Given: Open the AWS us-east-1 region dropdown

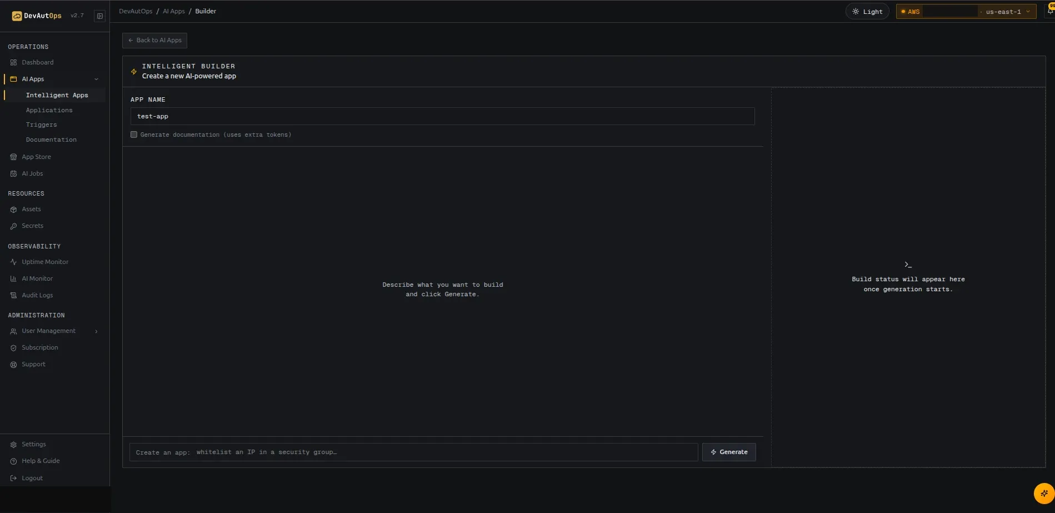Looking at the screenshot, I should pos(966,12).
